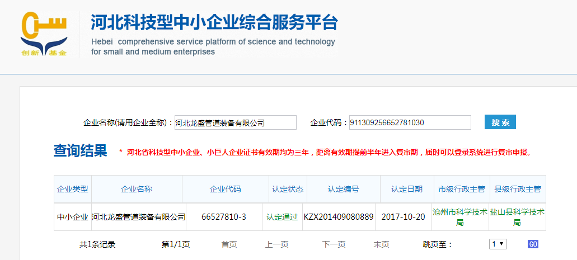Click the 企业名称 column header

[x=137, y=189]
